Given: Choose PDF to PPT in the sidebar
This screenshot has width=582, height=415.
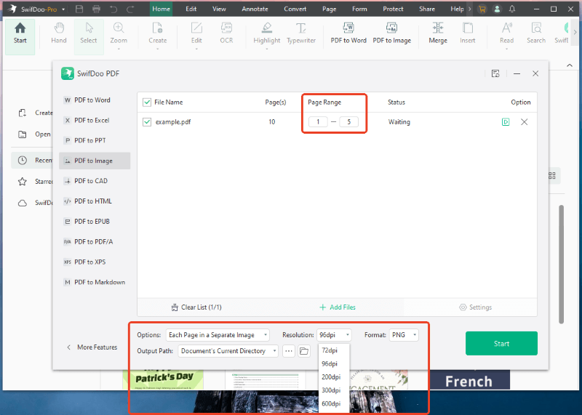Looking at the screenshot, I should click(95, 140).
